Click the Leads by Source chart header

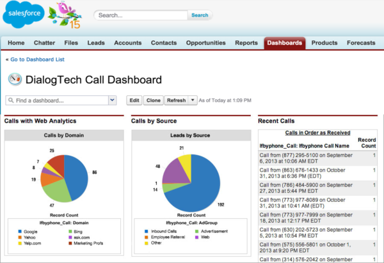point(191,135)
